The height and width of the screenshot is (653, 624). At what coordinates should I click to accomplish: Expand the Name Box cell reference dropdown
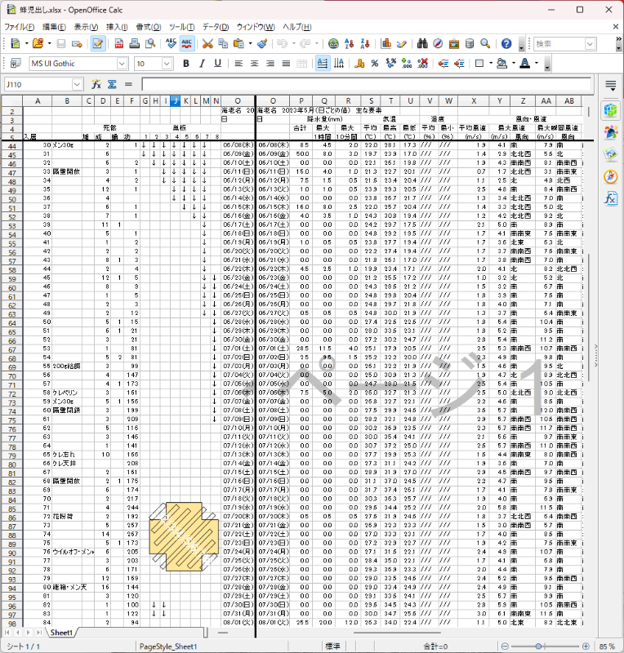tap(77, 84)
